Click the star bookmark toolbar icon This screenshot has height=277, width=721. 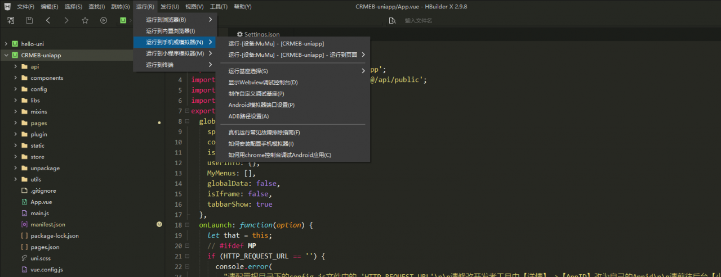pyautogui.click(x=85, y=20)
